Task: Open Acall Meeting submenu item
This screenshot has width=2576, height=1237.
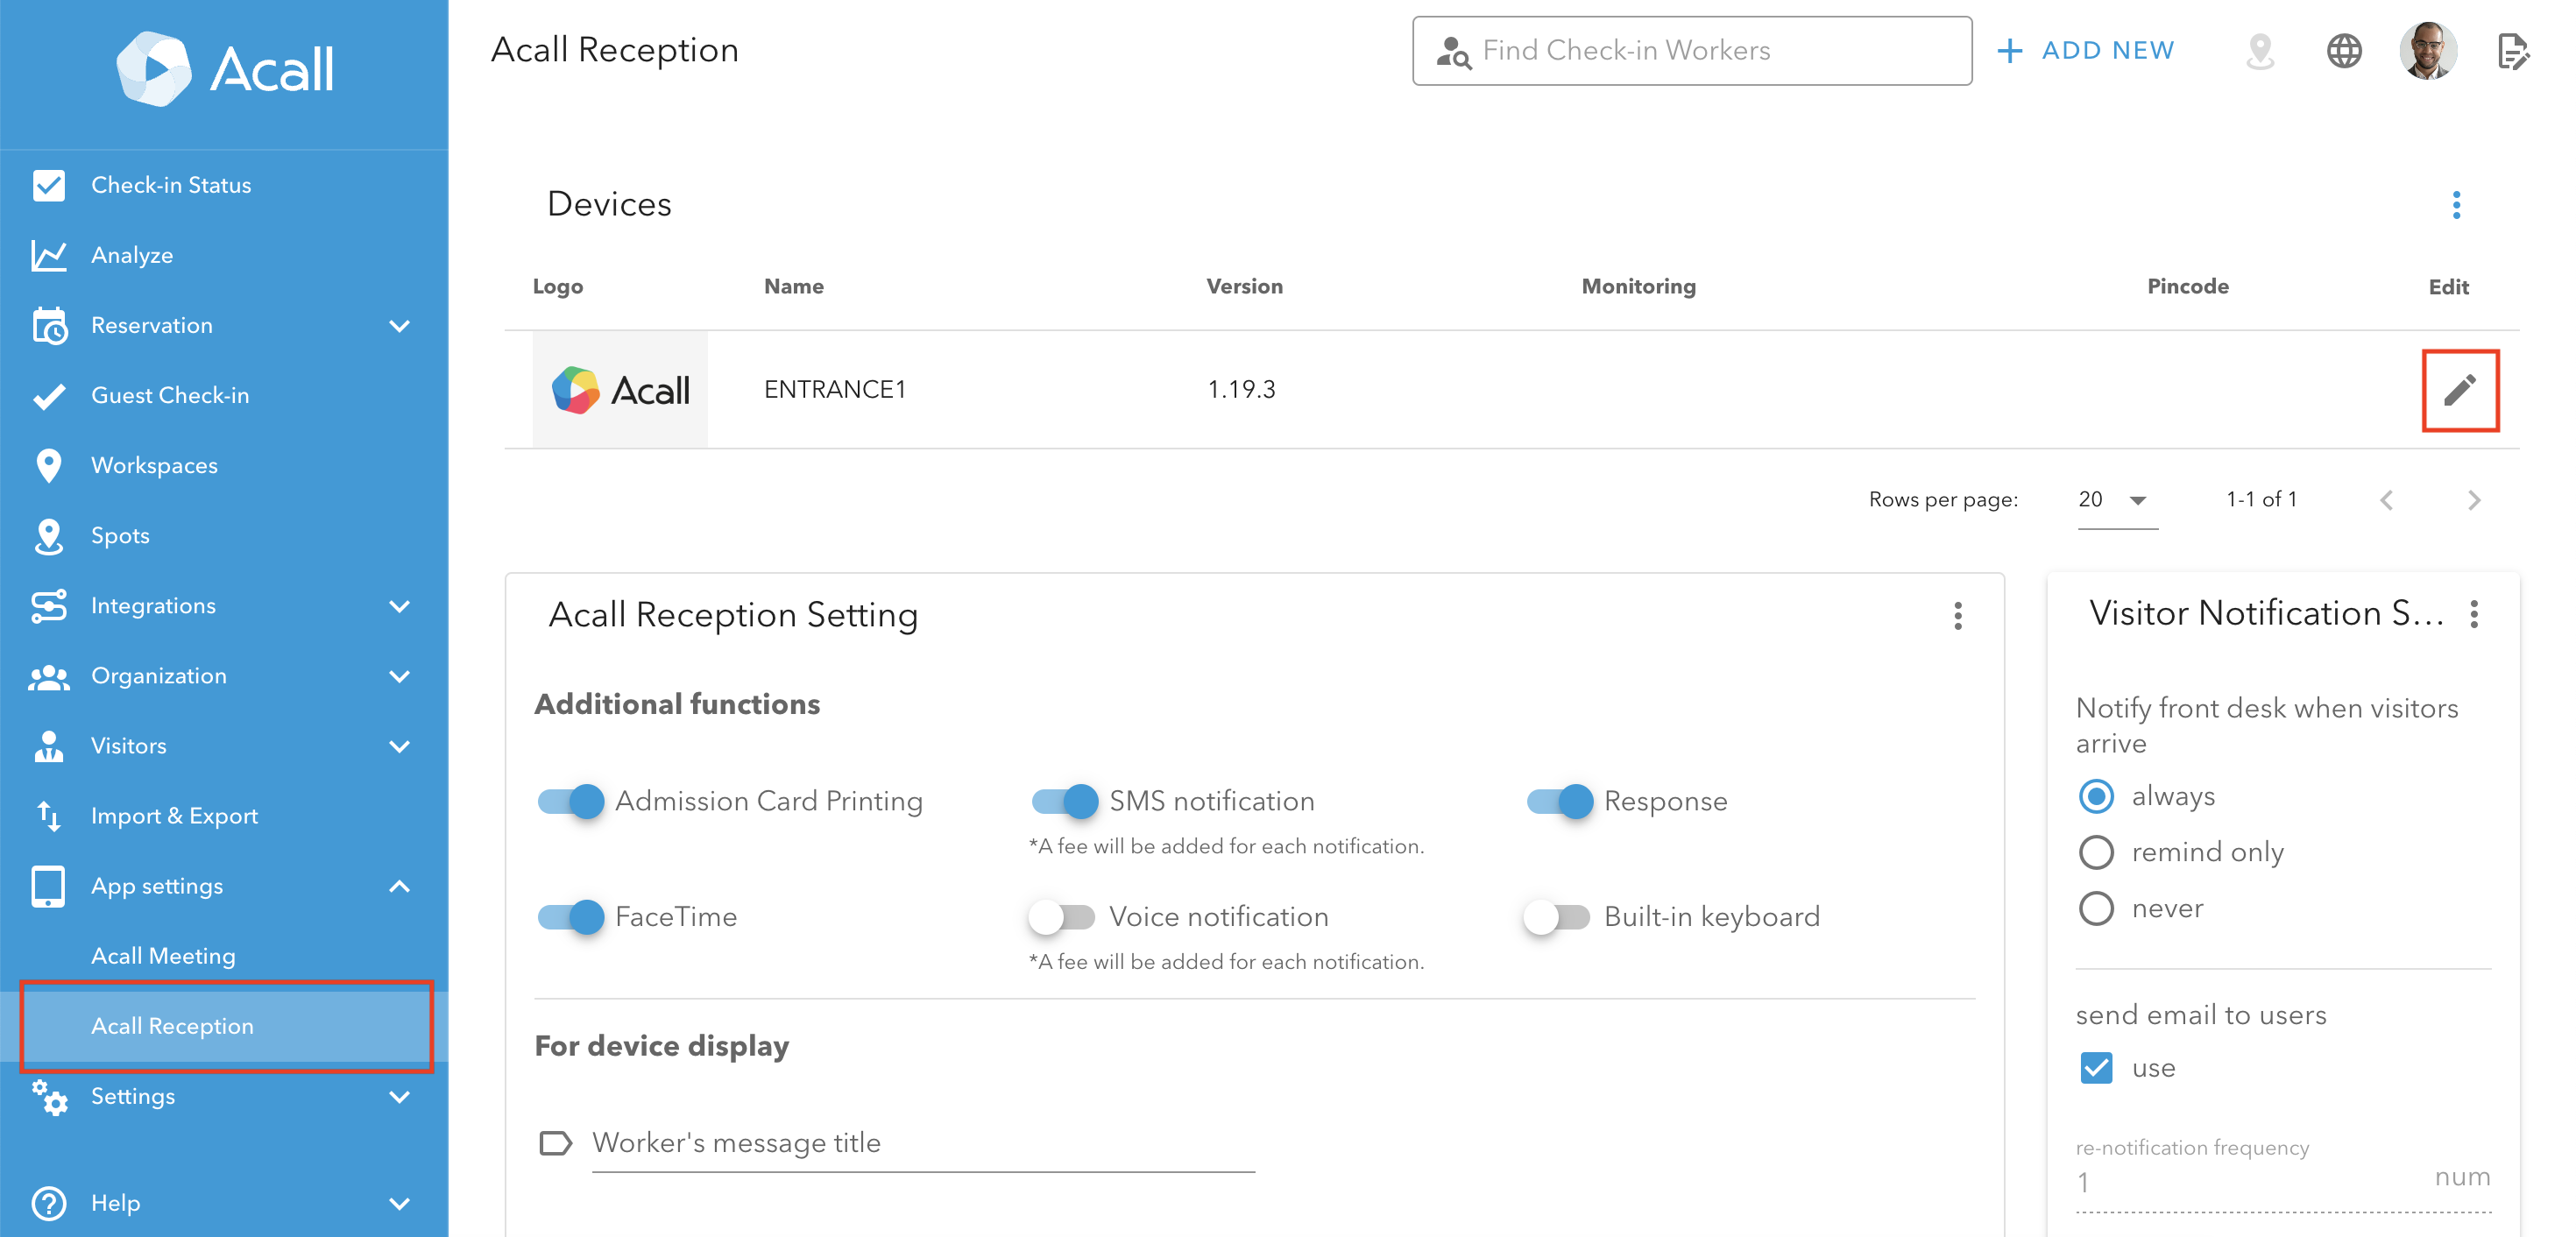Action: (x=224, y=956)
